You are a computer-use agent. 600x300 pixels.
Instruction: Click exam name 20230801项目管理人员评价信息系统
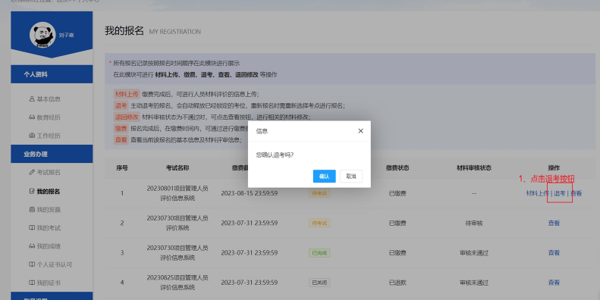[177, 193]
